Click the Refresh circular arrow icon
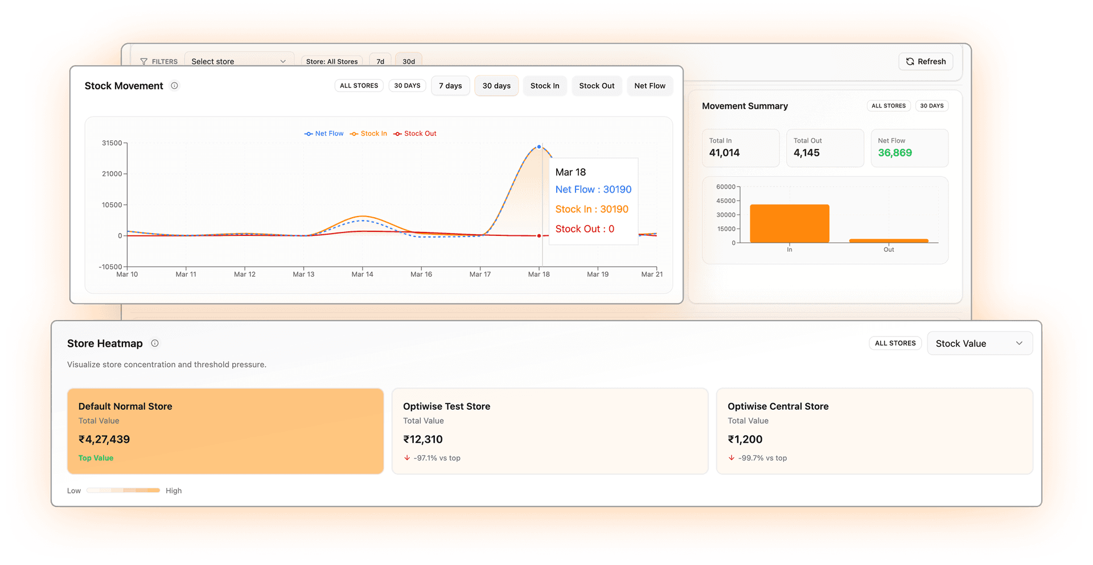The height and width of the screenshot is (565, 1093). point(910,61)
